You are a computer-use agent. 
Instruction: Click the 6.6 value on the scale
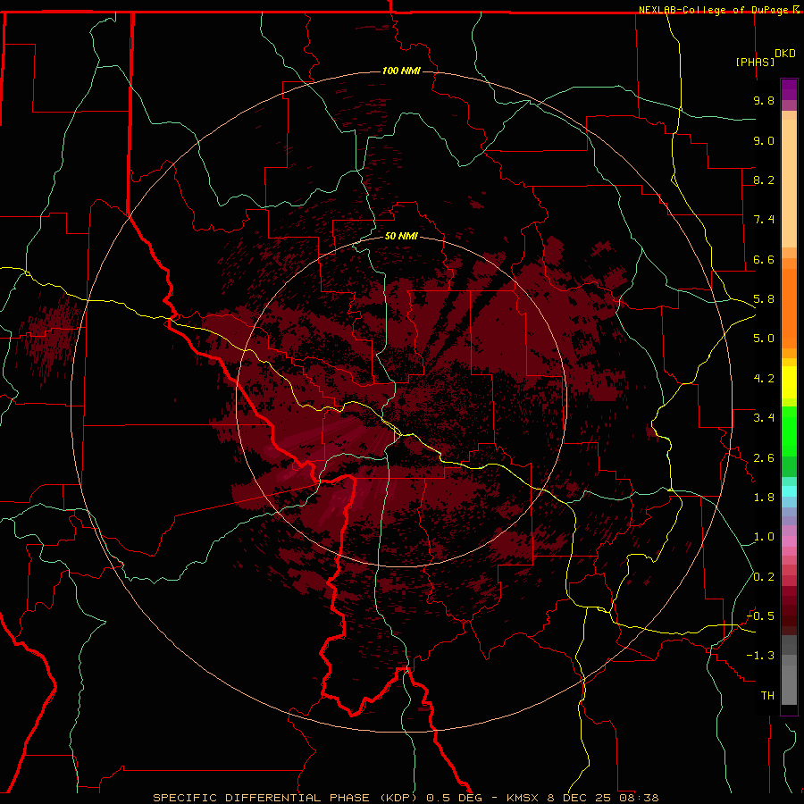tap(764, 259)
